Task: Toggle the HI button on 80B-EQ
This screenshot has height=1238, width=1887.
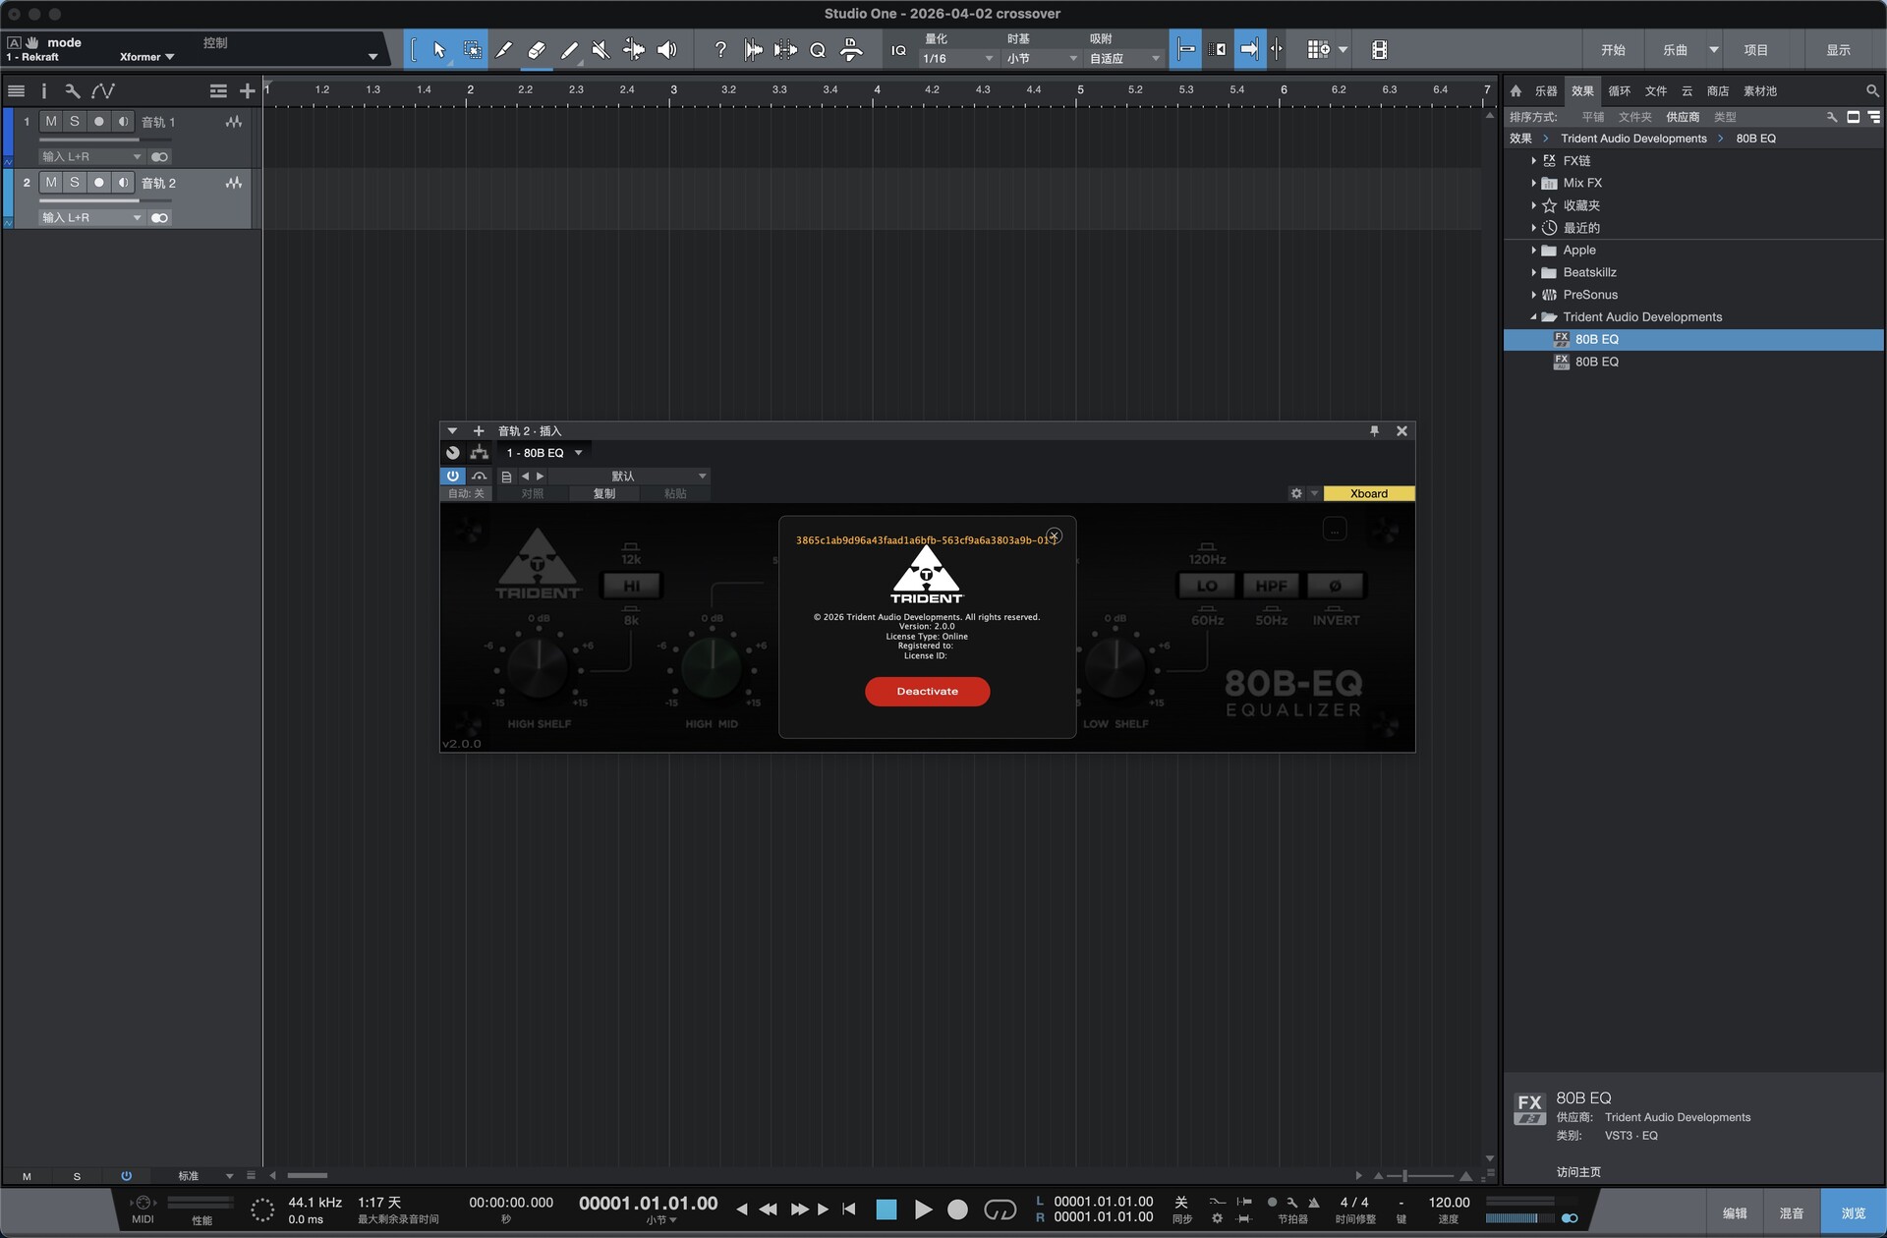Action: click(x=631, y=586)
